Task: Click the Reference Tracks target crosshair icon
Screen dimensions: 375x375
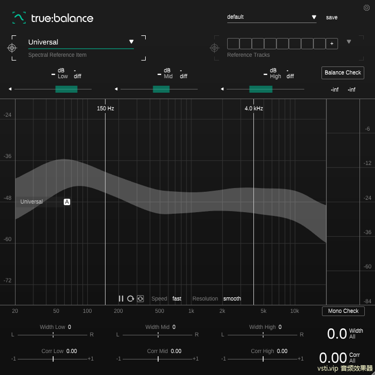Action: pos(214,48)
